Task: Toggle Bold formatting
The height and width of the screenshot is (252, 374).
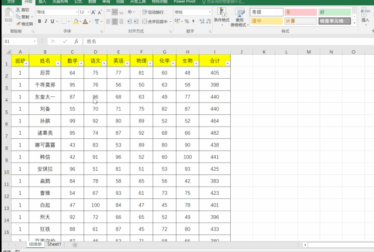Action: click(39, 22)
